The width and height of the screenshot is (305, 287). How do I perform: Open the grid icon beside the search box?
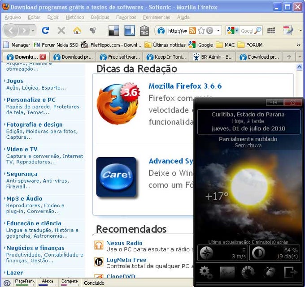[x=271, y=30]
